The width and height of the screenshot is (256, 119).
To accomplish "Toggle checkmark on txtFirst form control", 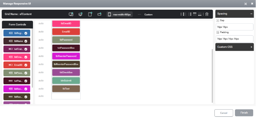I will 26,49.
